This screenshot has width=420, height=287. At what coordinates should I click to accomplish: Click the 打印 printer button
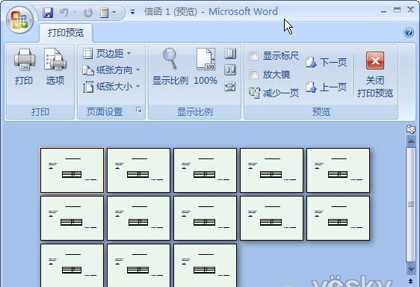(x=25, y=67)
